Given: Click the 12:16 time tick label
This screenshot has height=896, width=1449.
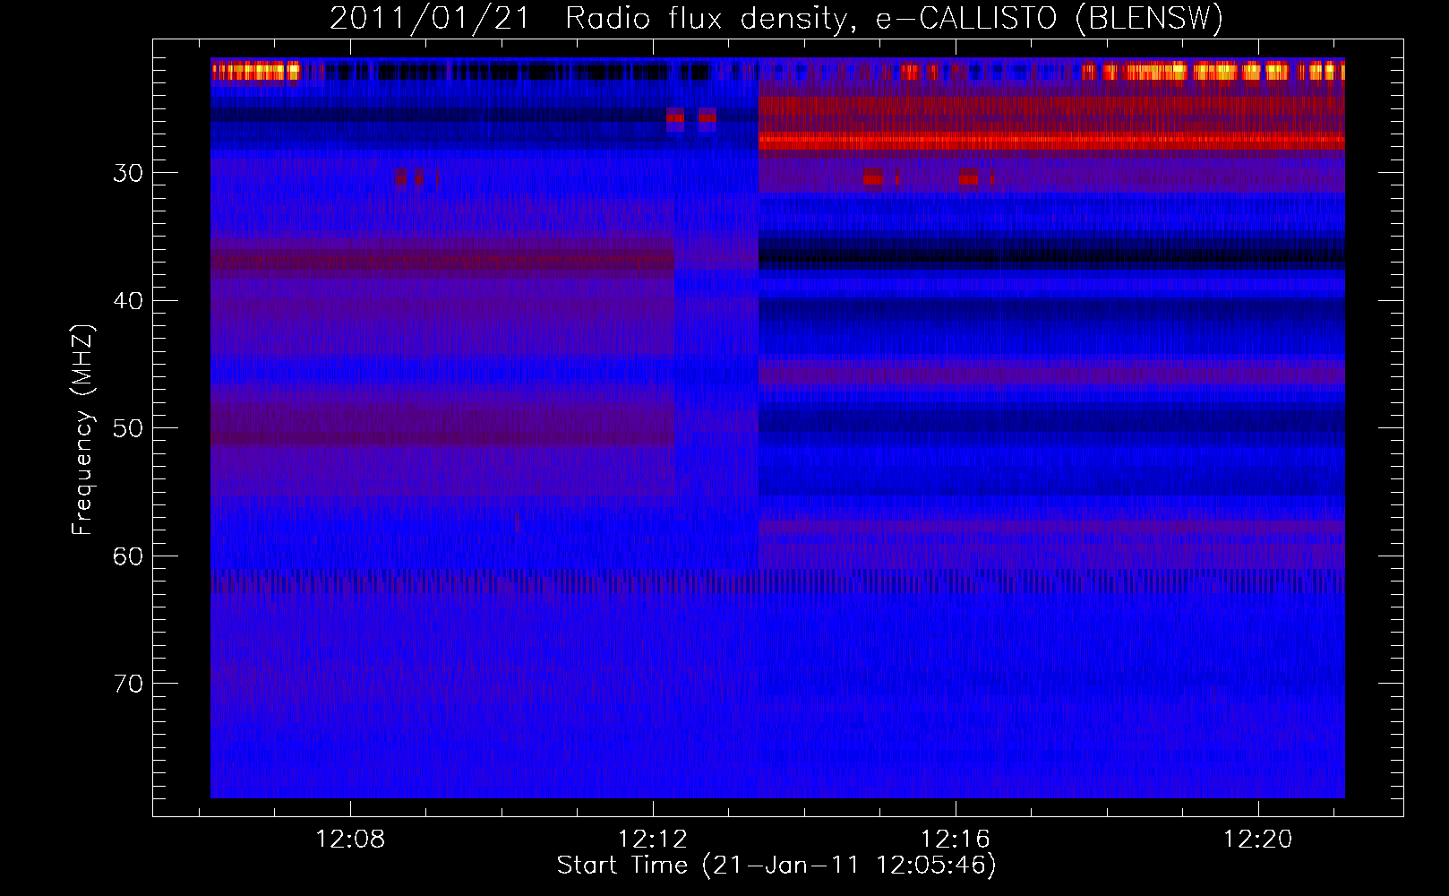Looking at the screenshot, I should pos(956,840).
